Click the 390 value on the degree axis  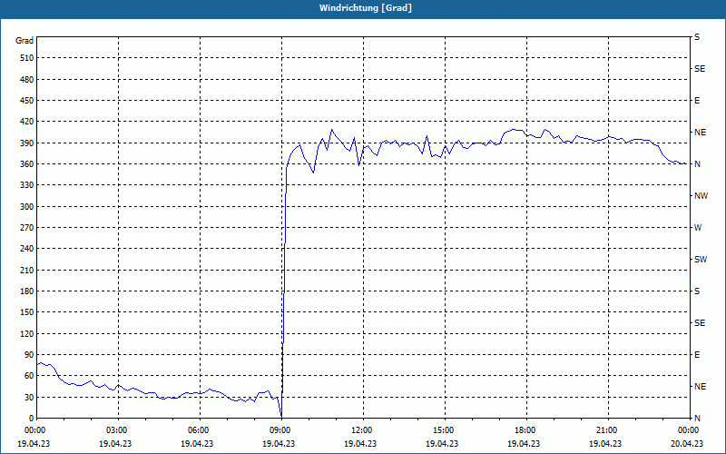point(26,143)
